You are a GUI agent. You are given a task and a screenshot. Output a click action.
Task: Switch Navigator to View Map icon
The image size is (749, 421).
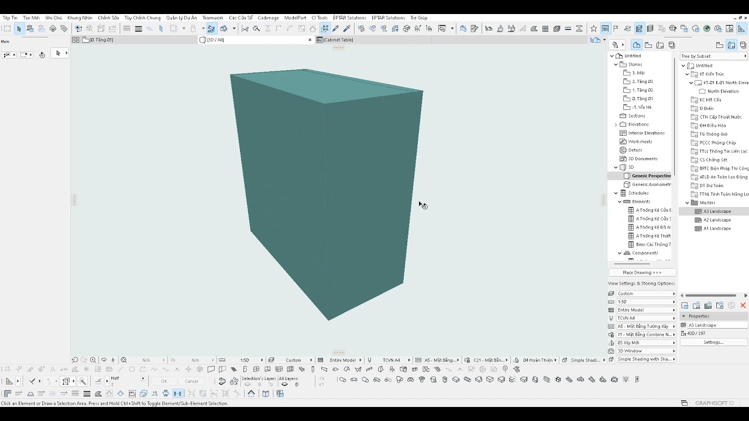click(x=648, y=45)
